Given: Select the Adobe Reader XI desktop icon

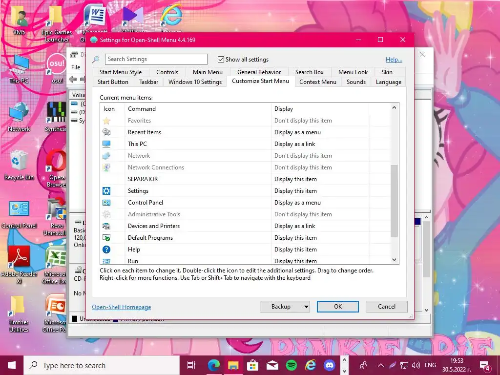Looking at the screenshot, I should coord(19,265).
